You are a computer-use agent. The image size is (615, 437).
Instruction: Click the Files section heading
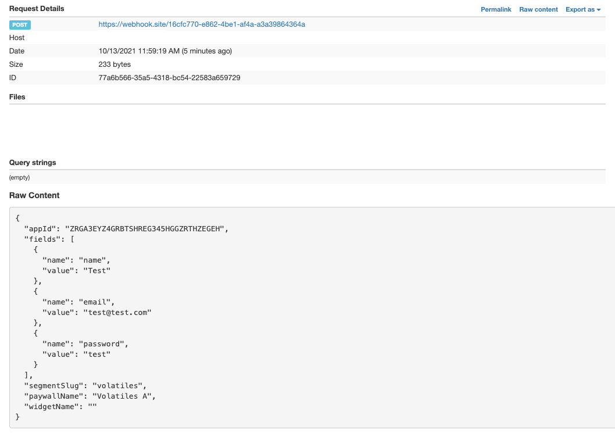17,97
